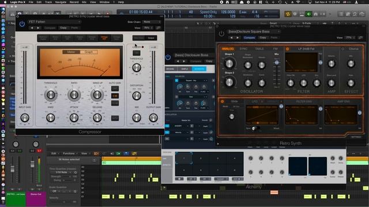Go to next preset in Retro Synth
This screenshot has height=207, width=369.
[238, 37]
